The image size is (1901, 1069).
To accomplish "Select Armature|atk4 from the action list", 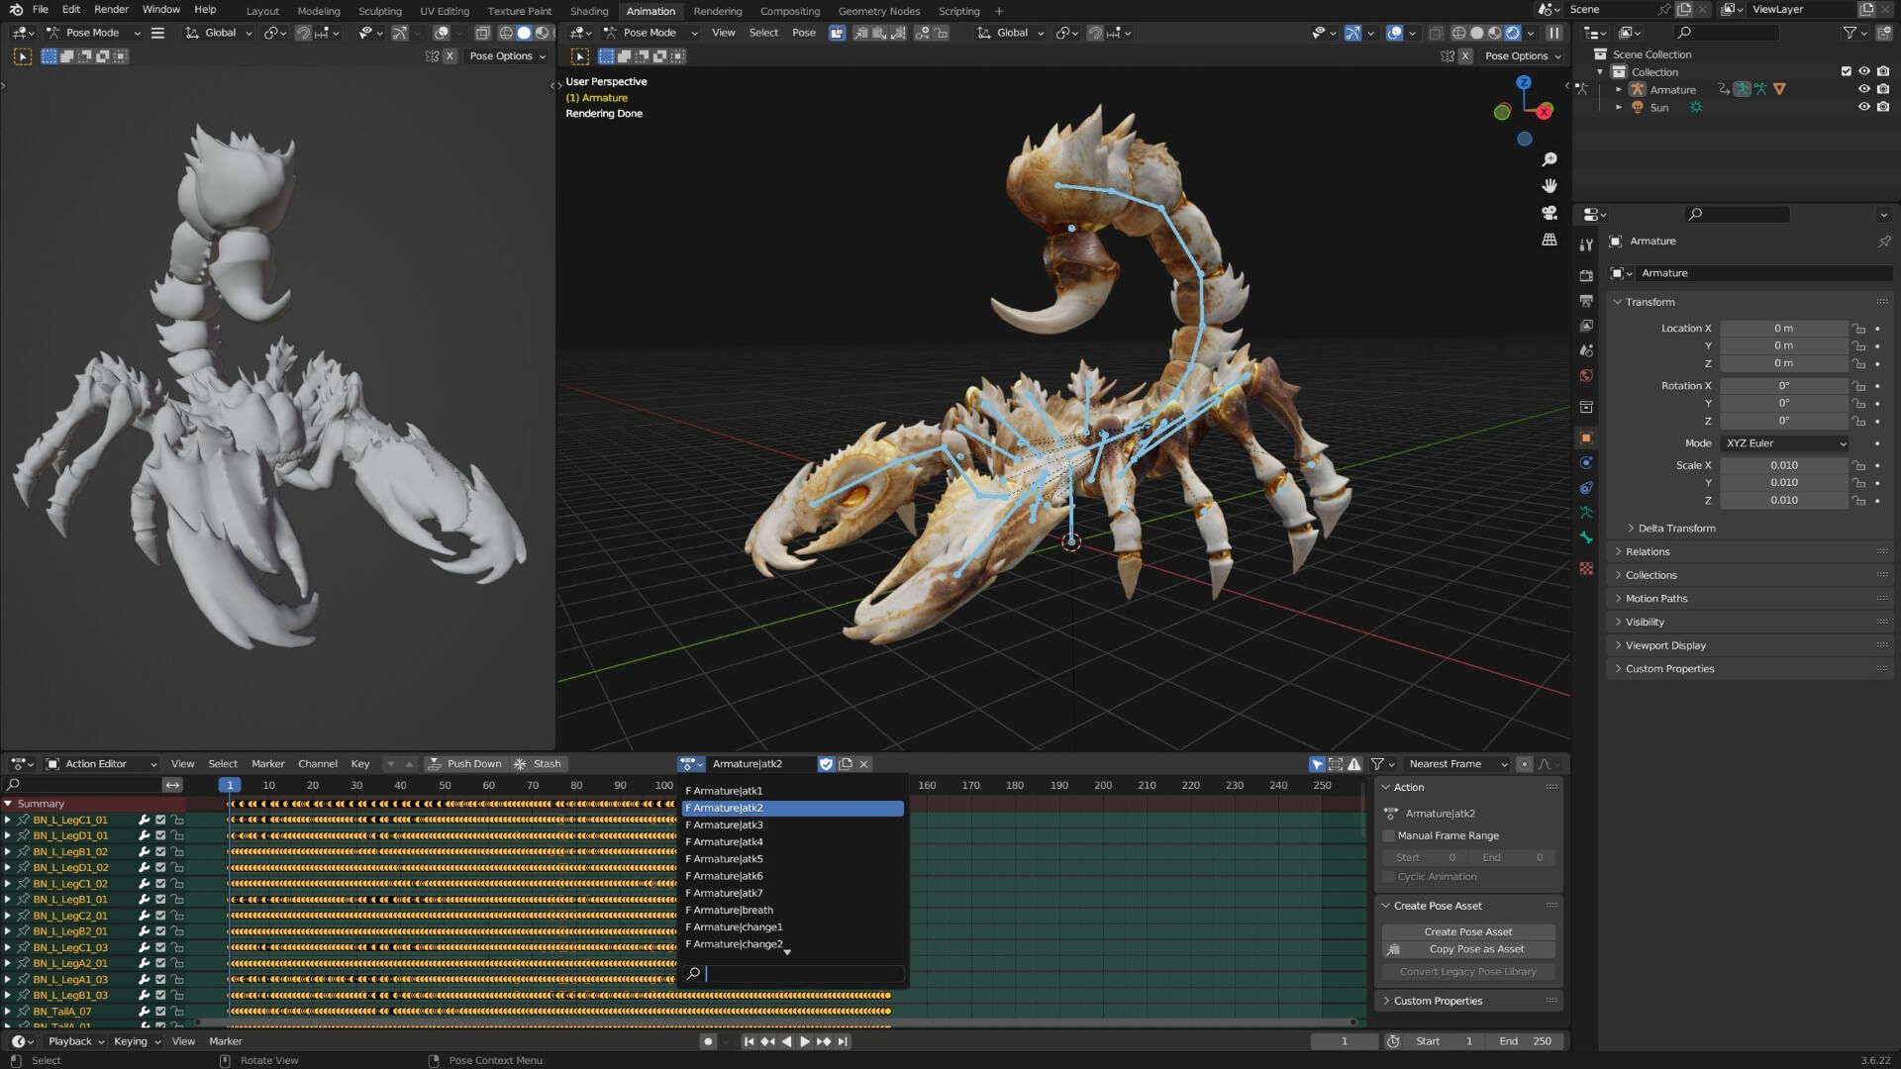I will (793, 842).
